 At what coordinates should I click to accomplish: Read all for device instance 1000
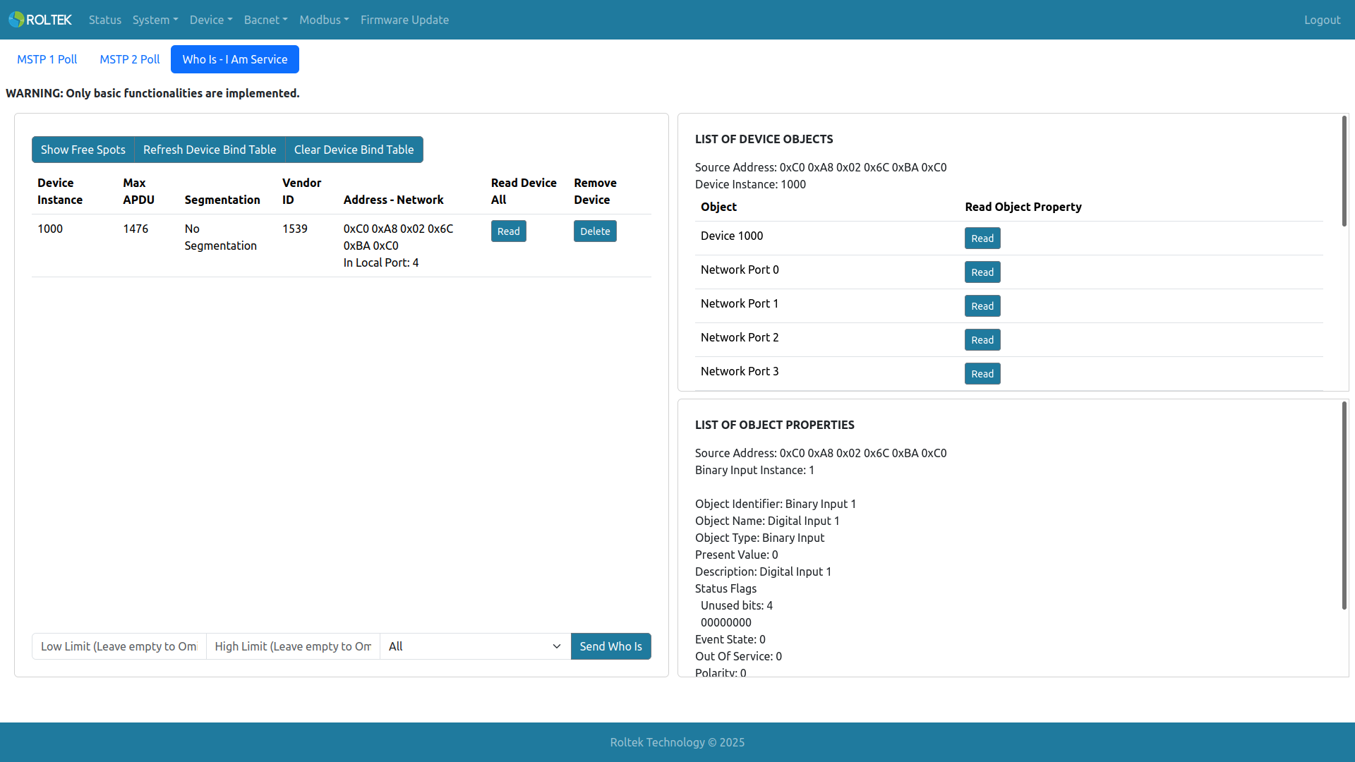pos(509,231)
